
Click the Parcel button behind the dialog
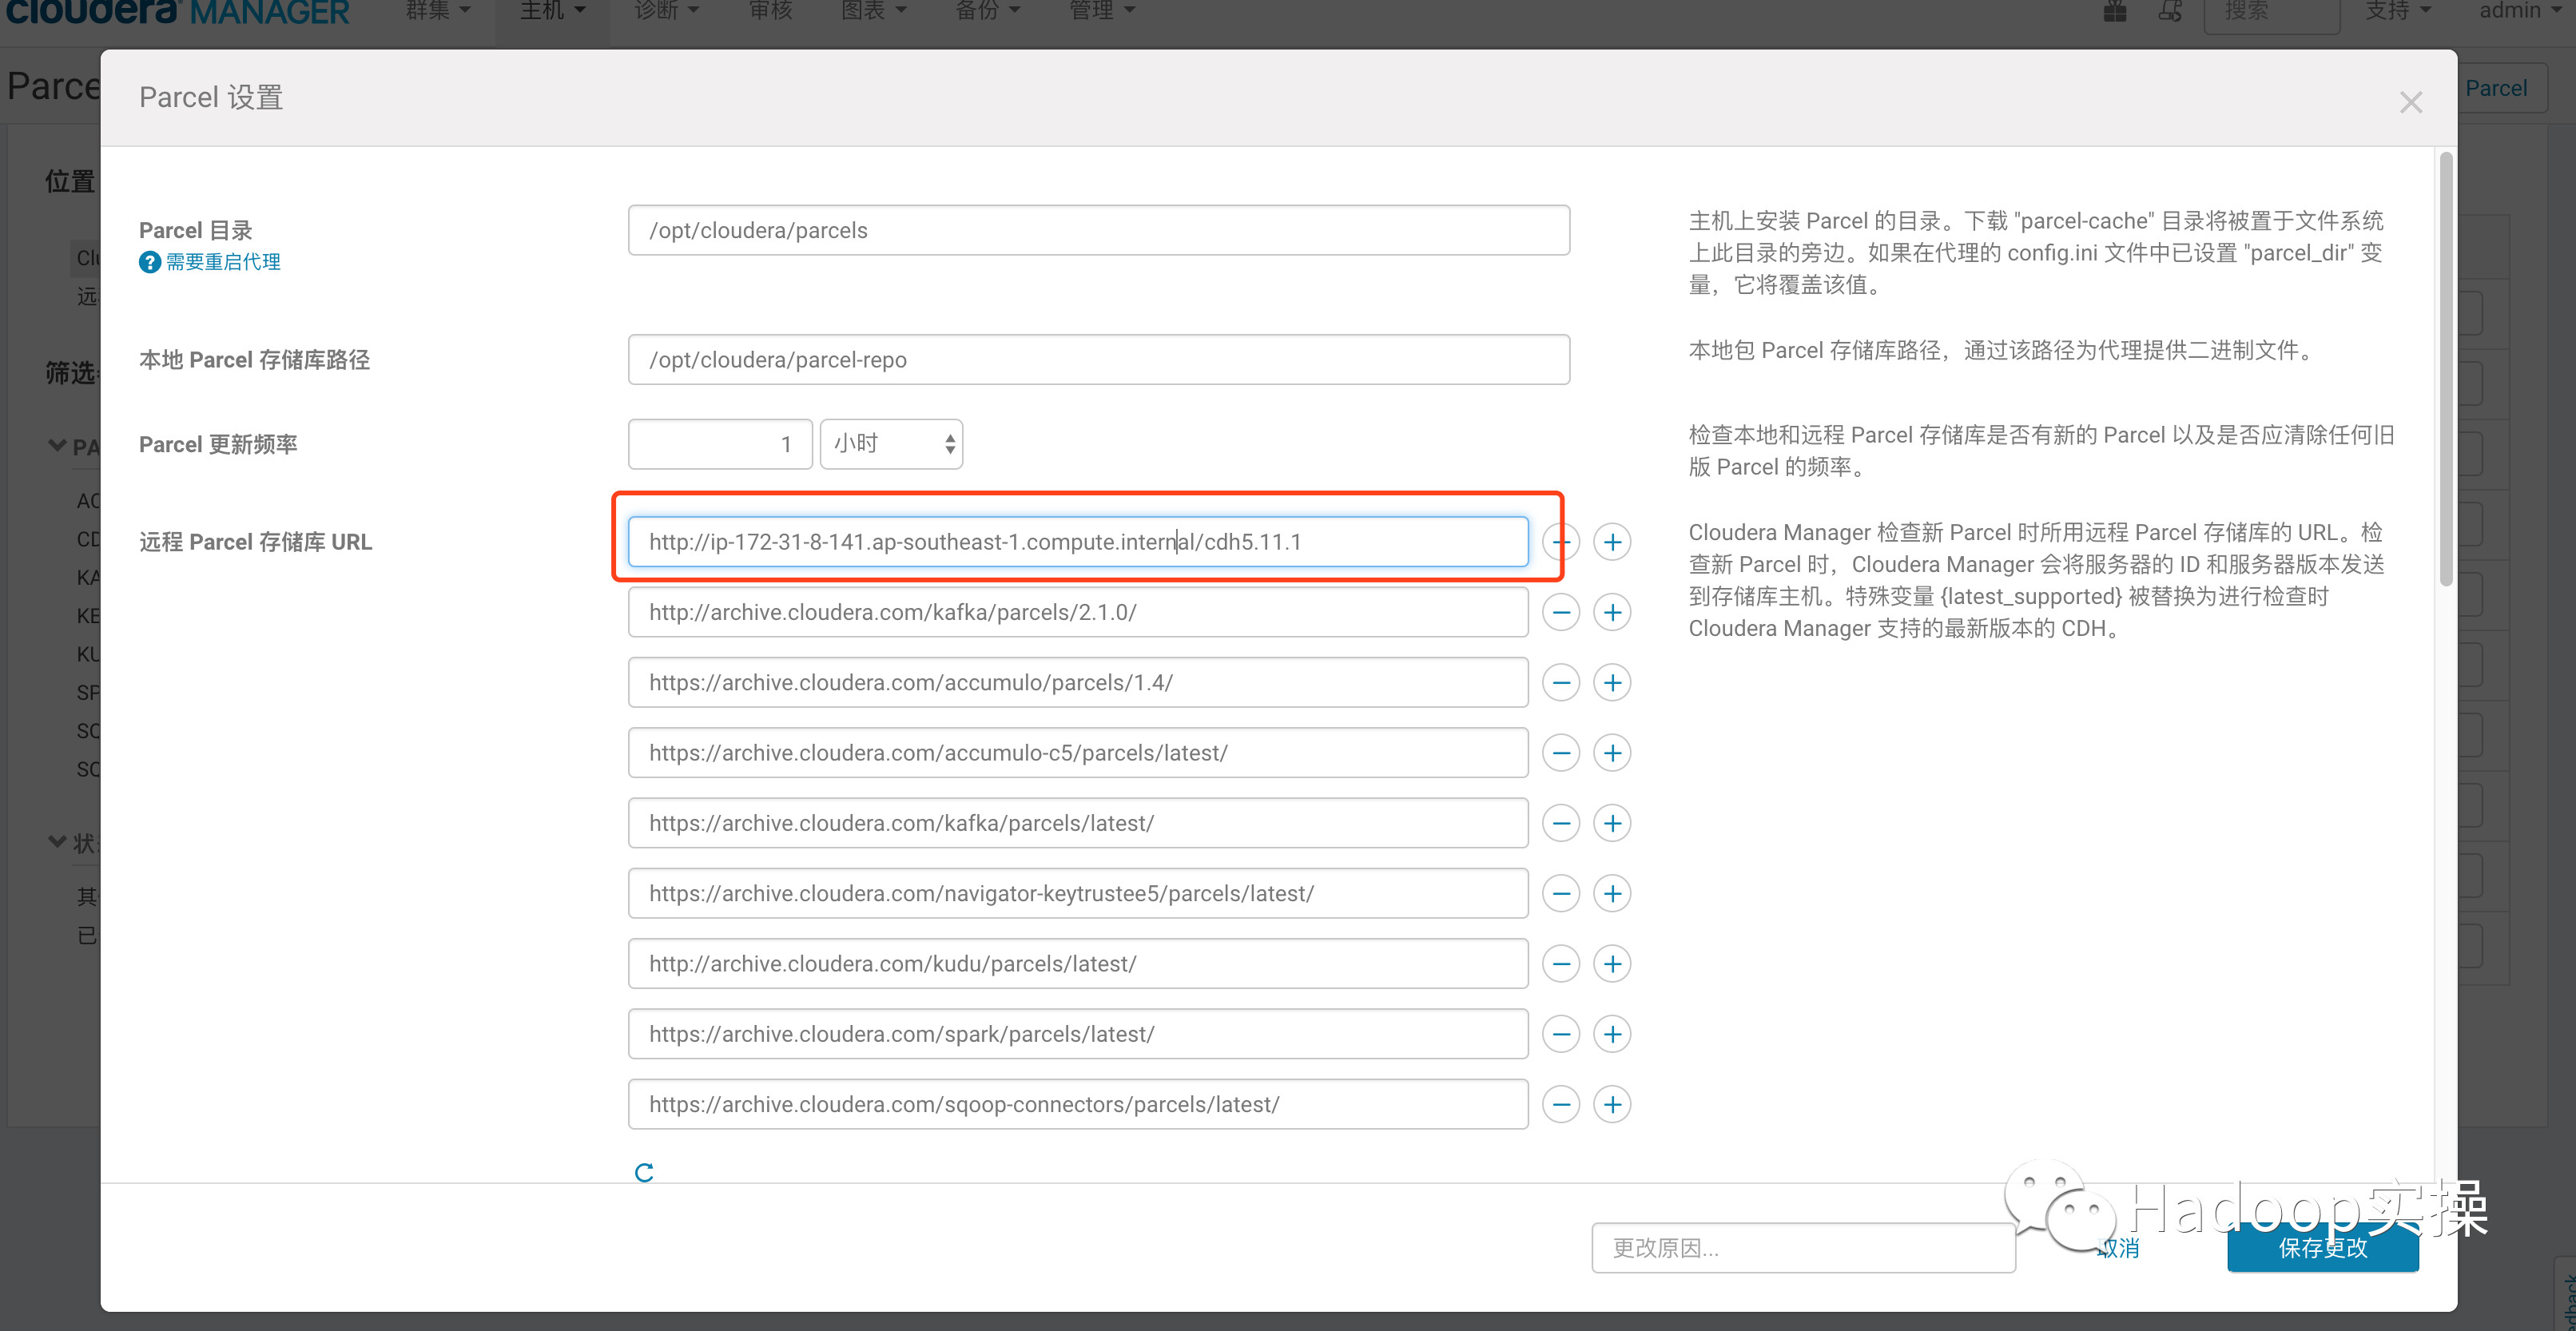tap(2500, 88)
